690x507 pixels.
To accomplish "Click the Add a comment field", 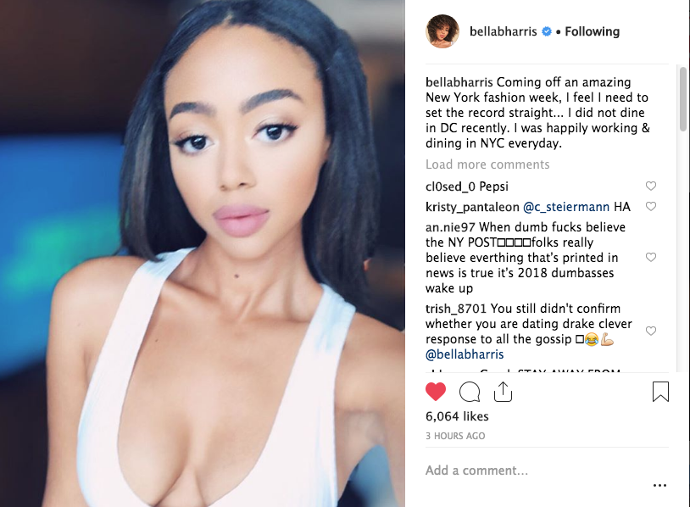I will pos(537,471).
